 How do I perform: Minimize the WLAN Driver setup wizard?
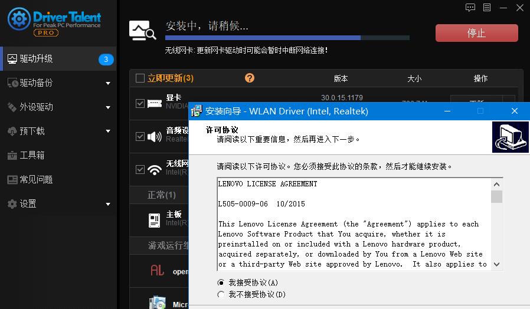447,111
